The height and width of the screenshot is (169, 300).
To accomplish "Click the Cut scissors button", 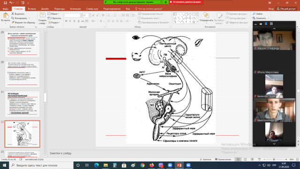I will click(18, 14).
